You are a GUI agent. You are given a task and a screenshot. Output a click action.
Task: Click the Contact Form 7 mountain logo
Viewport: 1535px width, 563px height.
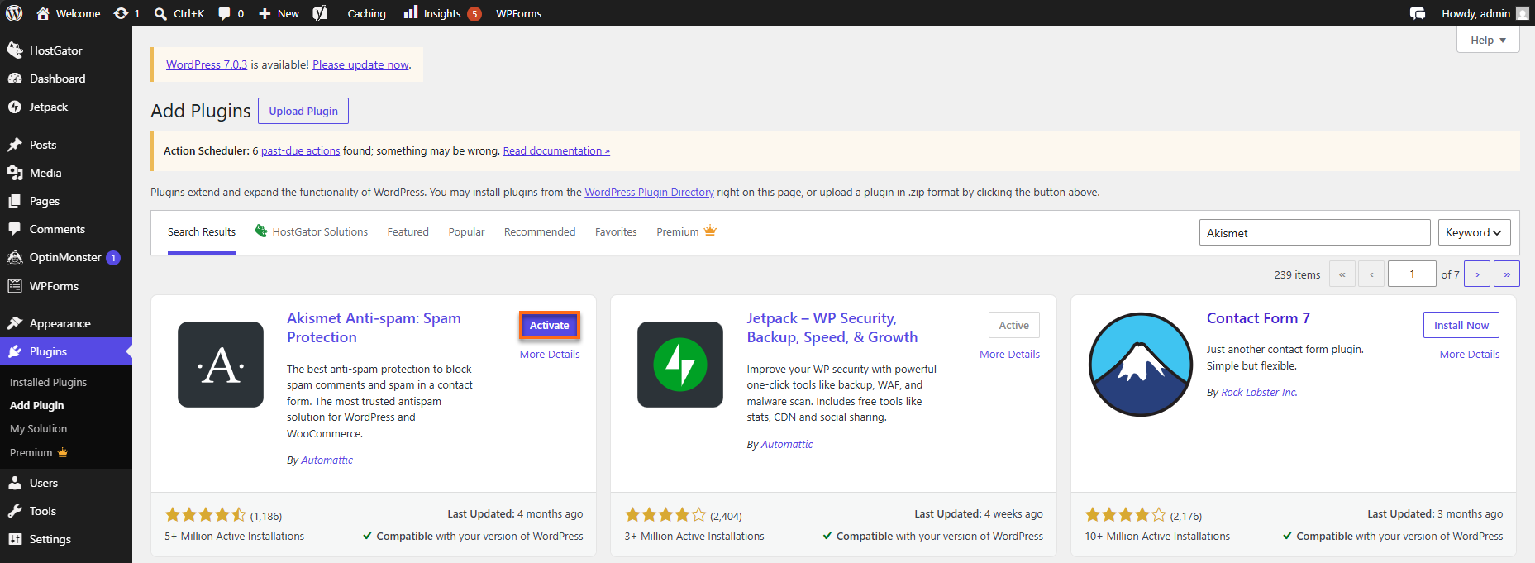(x=1141, y=365)
